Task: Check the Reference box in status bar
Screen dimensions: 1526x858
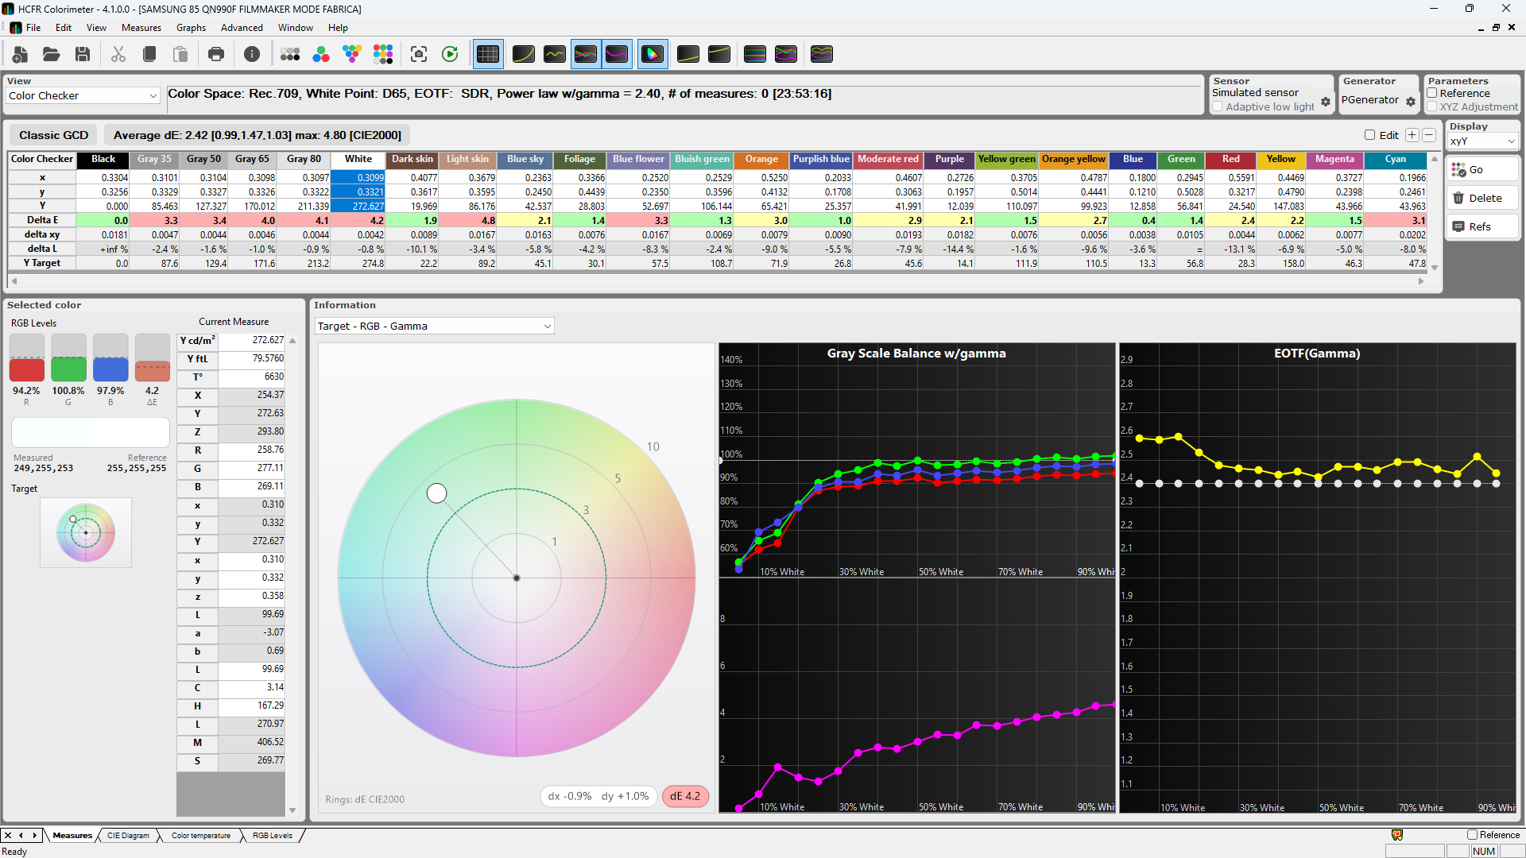Action: tap(1472, 835)
